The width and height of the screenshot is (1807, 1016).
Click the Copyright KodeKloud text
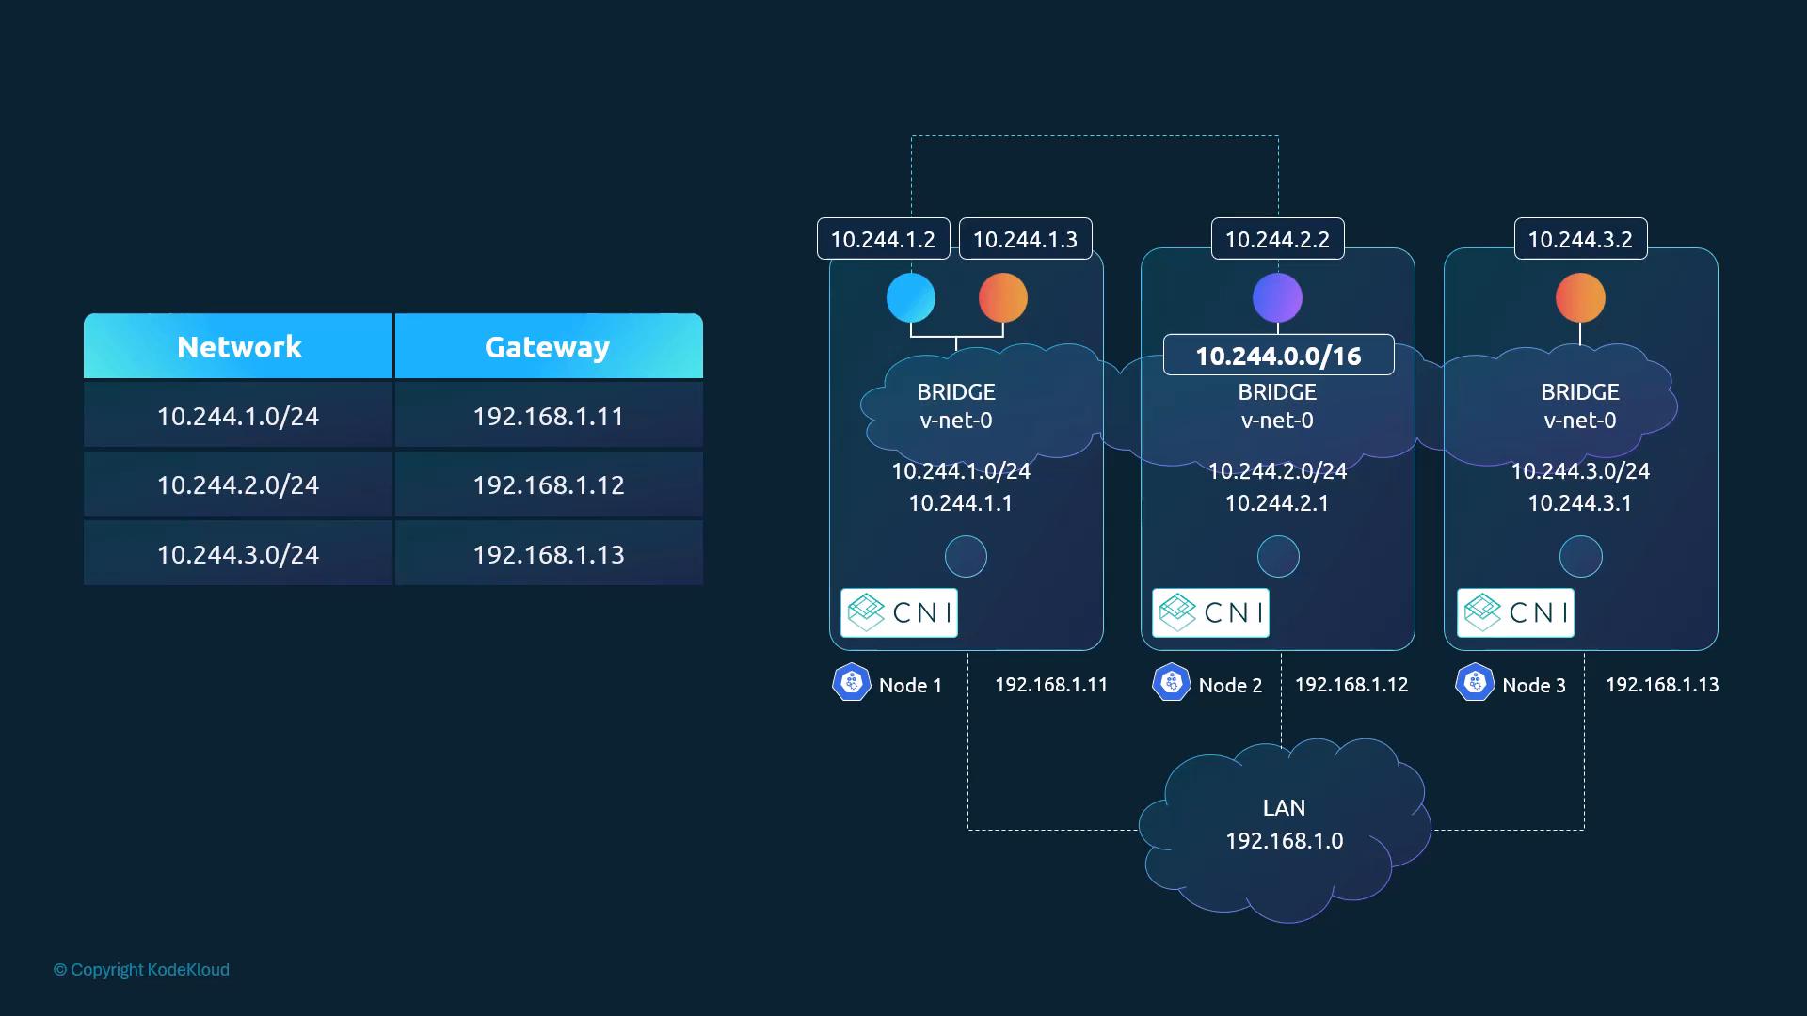[141, 970]
